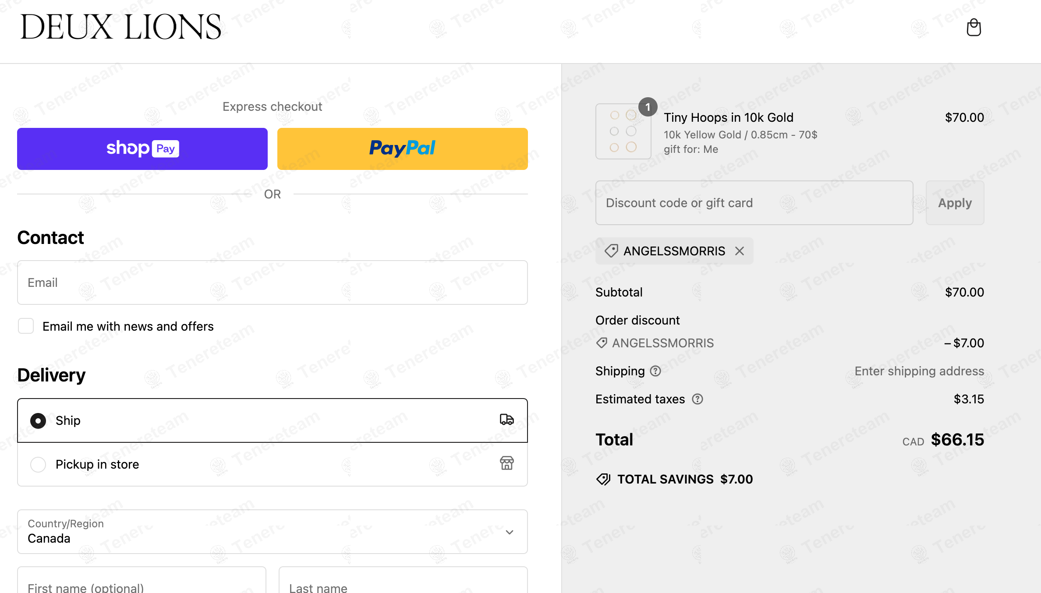Click the order discount tag icon under Order discount
1041x593 pixels.
click(602, 343)
